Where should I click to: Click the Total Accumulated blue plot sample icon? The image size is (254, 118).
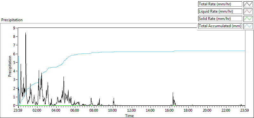point(248,26)
